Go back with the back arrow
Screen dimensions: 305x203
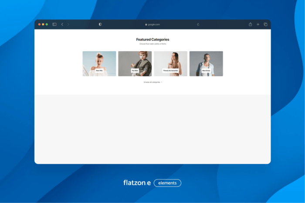62,24
